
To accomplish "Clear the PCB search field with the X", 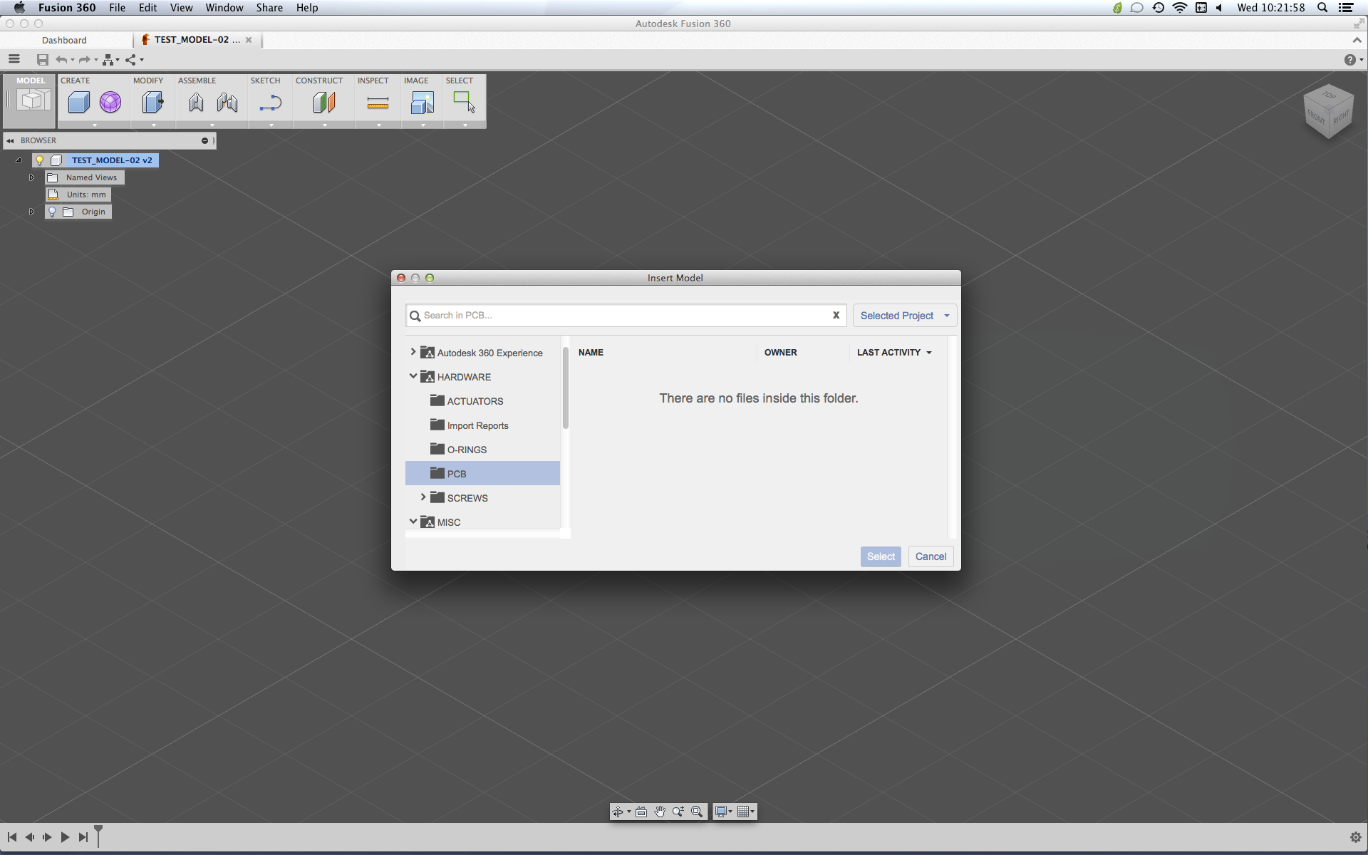I will pos(836,315).
